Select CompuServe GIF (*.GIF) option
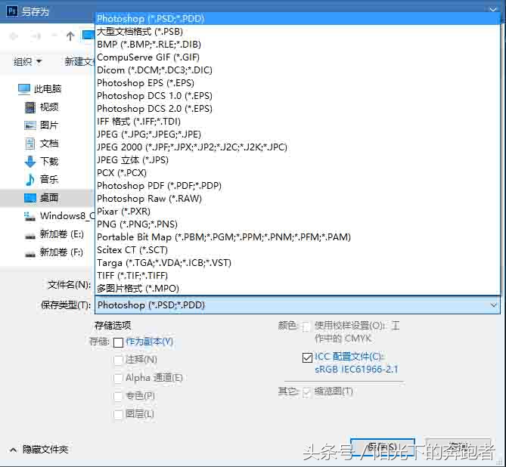The image size is (506, 467). pos(297,57)
